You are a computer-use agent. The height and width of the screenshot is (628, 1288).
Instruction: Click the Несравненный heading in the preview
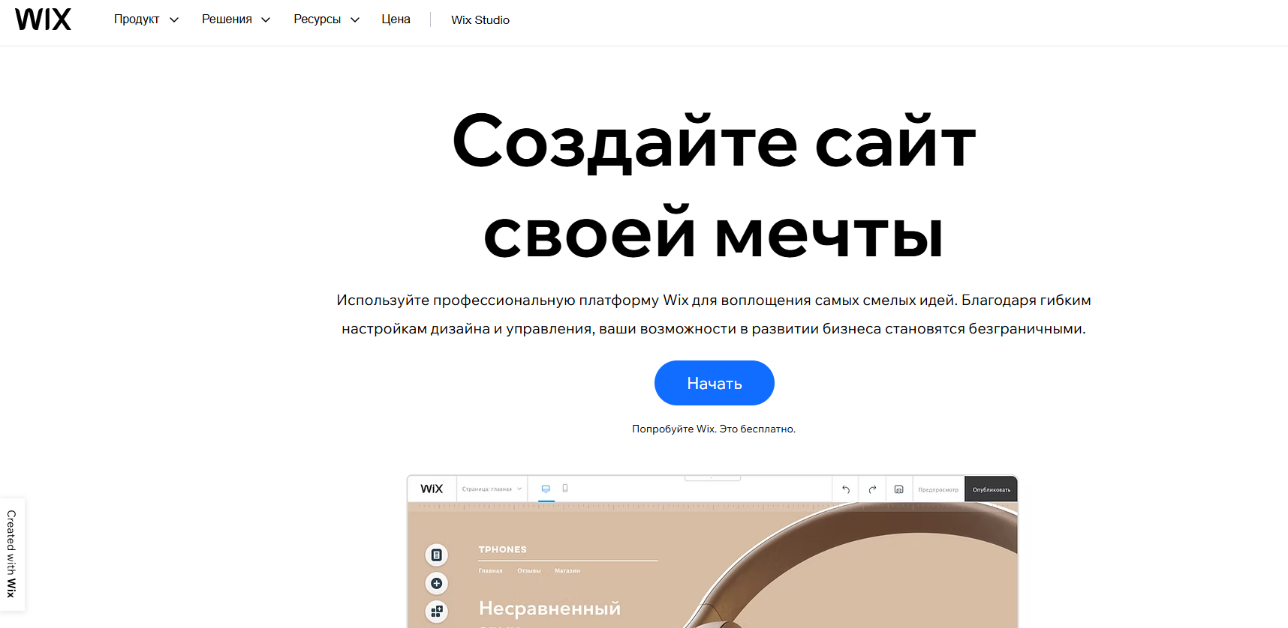click(x=550, y=609)
